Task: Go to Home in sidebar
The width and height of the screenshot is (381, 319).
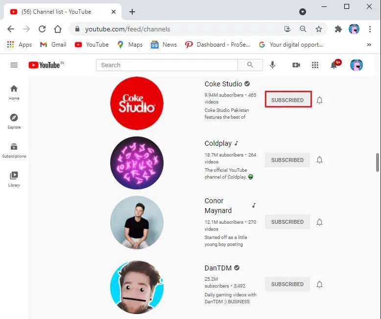Action: [14, 93]
